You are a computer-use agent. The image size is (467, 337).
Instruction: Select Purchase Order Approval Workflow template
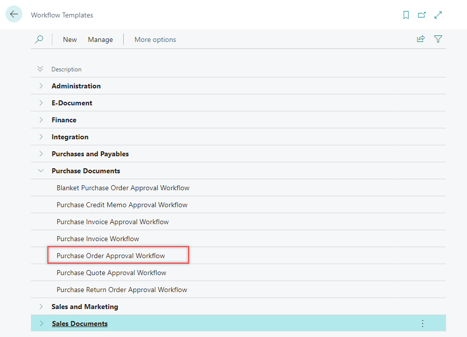(x=111, y=256)
